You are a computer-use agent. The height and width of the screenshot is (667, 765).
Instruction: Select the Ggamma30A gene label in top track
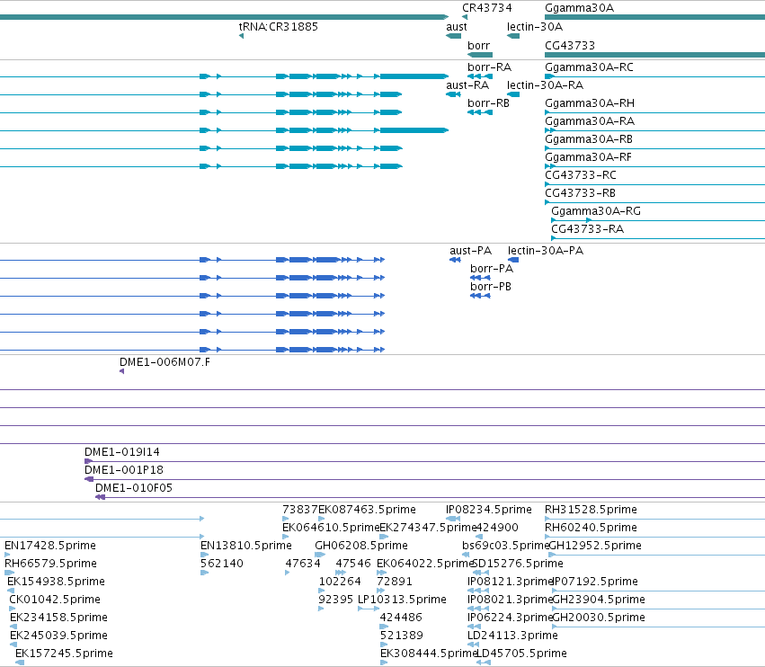point(579,8)
